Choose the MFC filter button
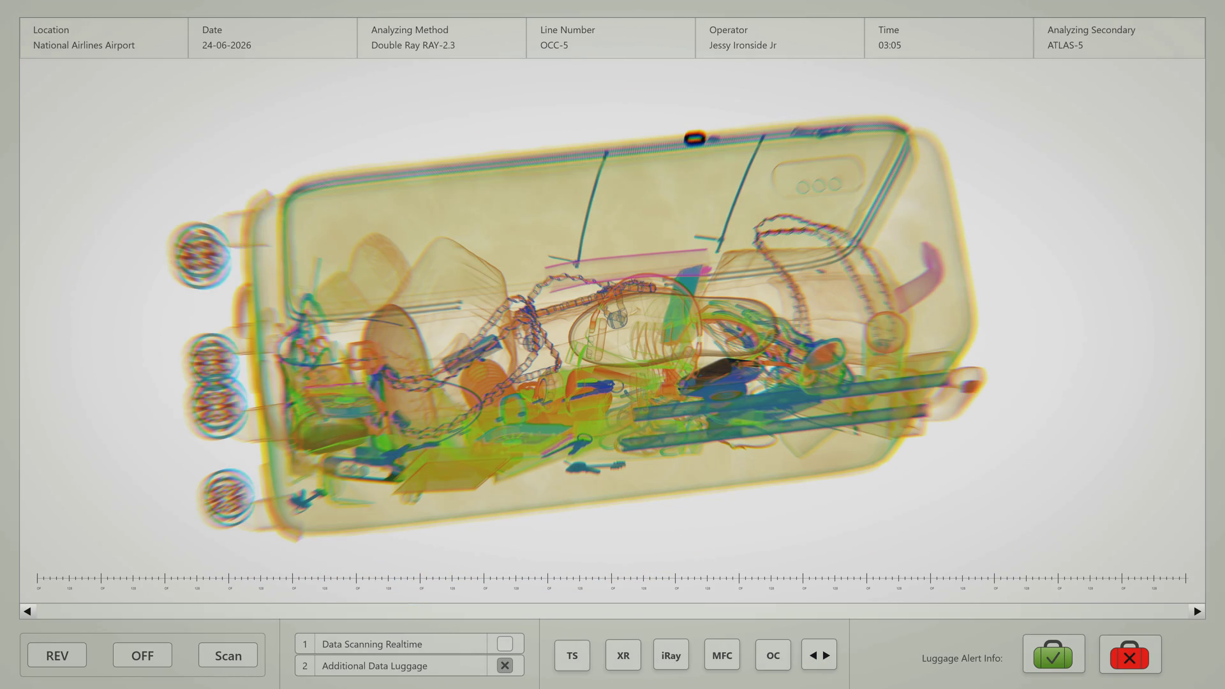This screenshot has height=689, width=1225. click(722, 655)
